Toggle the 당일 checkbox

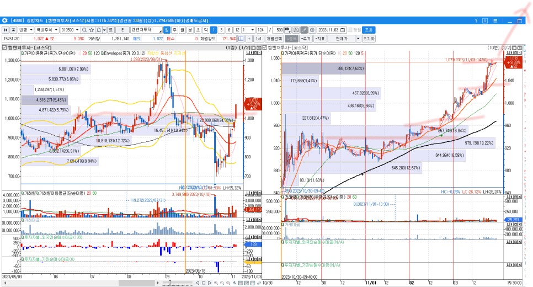click(x=350, y=30)
